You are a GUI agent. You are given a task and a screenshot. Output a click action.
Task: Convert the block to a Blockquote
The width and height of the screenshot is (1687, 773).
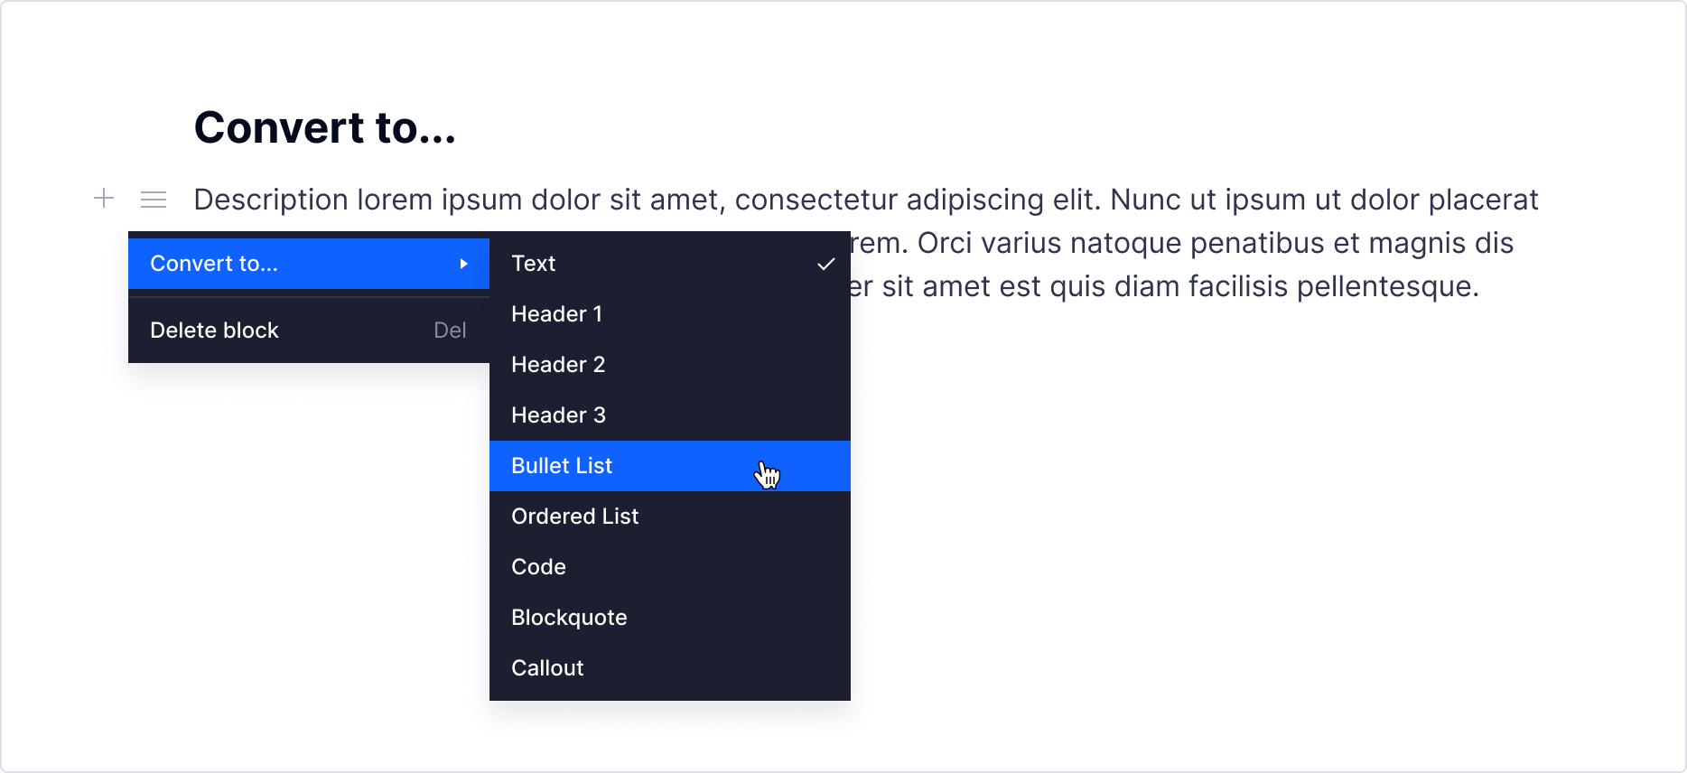click(x=569, y=618)
